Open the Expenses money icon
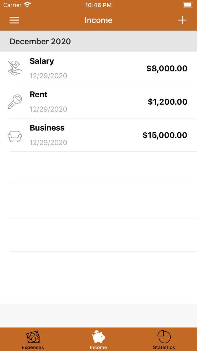The height and width of the screenshot is (351, 197). point(33,336)
